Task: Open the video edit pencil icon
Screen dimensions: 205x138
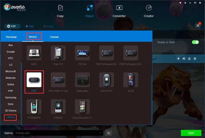Action: click(x=189, y=58)
